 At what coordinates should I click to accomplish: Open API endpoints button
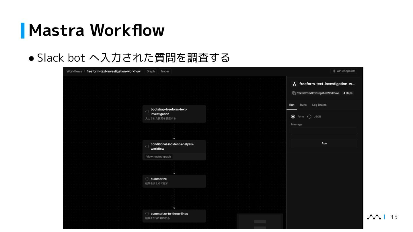344,71
